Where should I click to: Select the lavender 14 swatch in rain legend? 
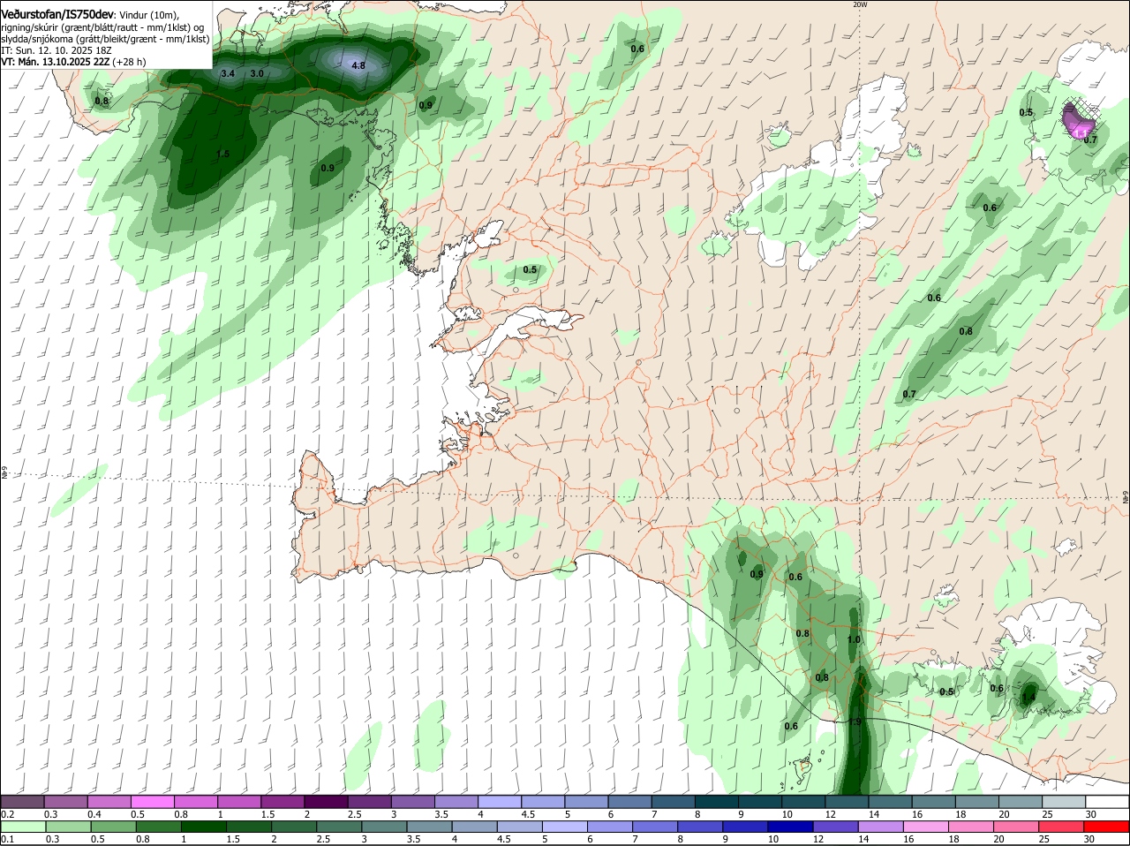coord(881,827)
